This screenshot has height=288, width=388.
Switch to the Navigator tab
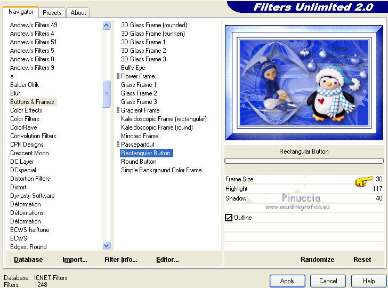[21, 12]
